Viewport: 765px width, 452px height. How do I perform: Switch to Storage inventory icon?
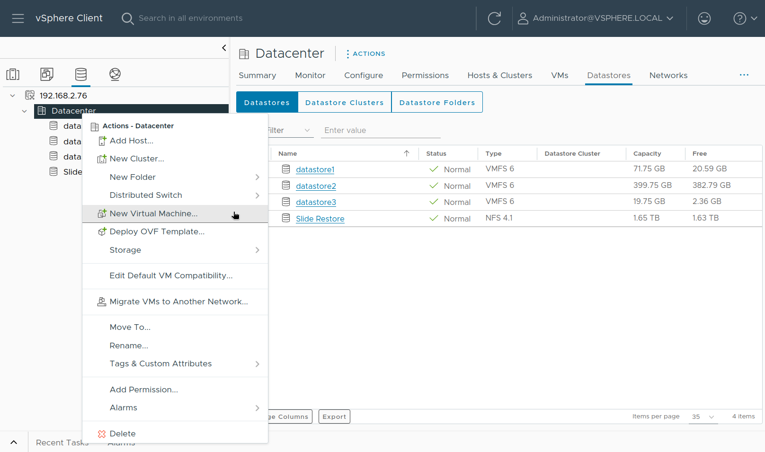point(81,74)
